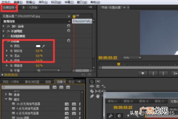This screenshot has height=119, width=178.
Task: Open the 字幕(T) menu
Action: point(69,2)
